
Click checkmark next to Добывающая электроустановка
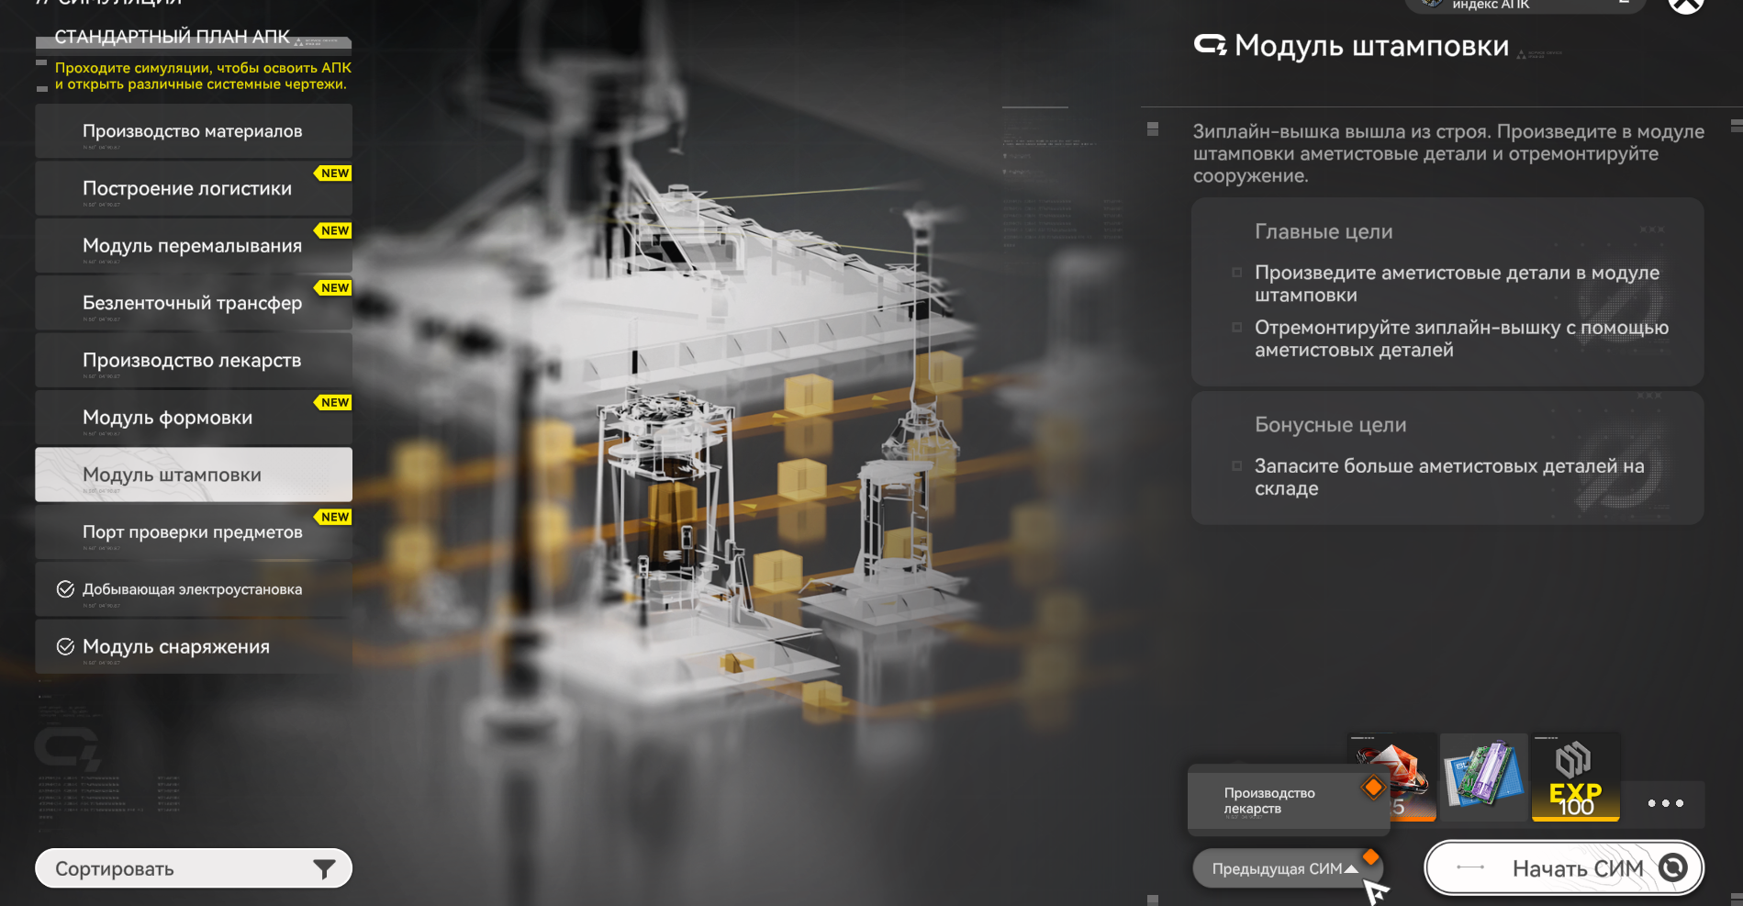click(65, 589)
